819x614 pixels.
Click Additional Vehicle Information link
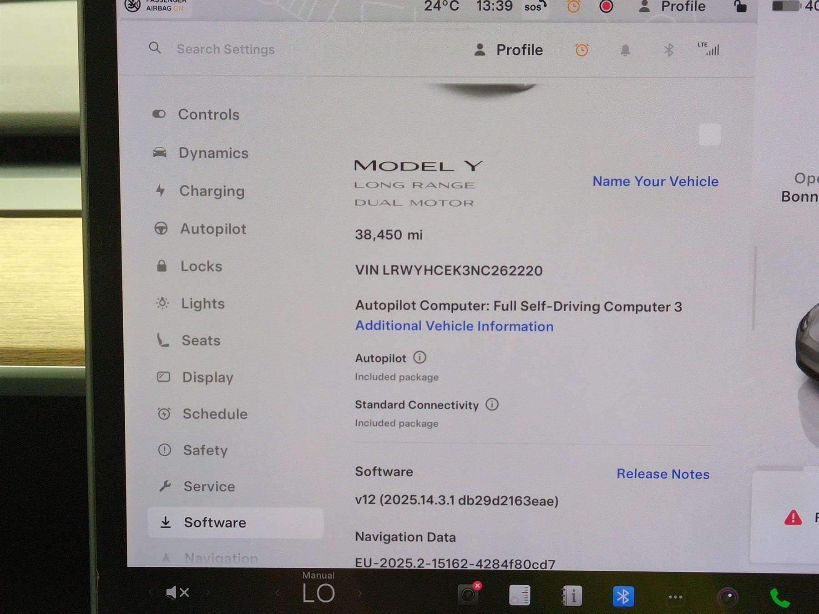[454, 326]
